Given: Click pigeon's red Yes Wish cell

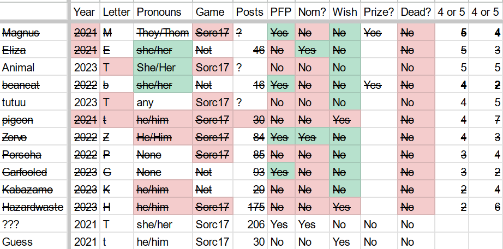Looking at the screenshot, I should [x=345, y=119].
